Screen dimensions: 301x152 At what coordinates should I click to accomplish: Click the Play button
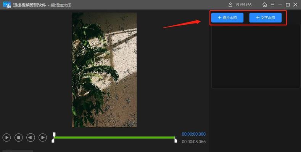pos(7,138)
